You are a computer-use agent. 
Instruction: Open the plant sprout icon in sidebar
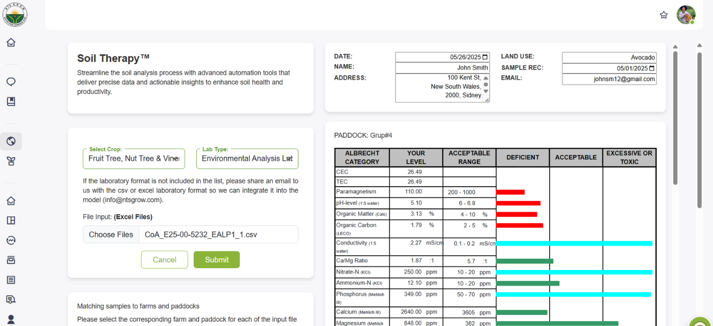coord(11,161)
